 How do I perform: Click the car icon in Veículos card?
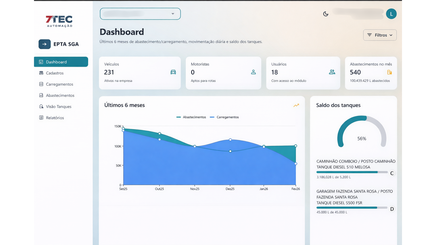point(173,72)
